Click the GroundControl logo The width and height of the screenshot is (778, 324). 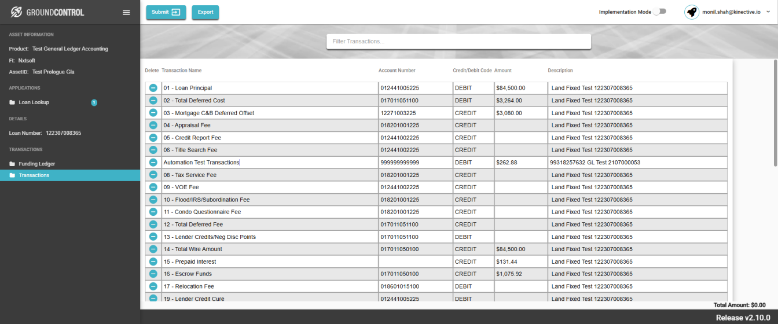tap(47, 12)
